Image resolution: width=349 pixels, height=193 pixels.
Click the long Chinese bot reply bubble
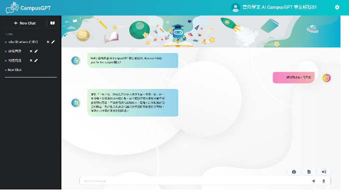pyautogui.click(x=133, y=102)
